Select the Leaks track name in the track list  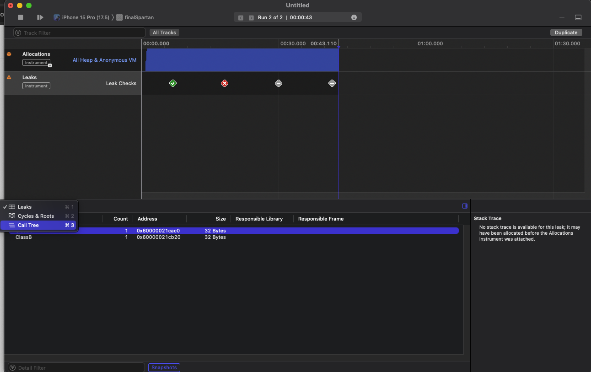point(29,77)
